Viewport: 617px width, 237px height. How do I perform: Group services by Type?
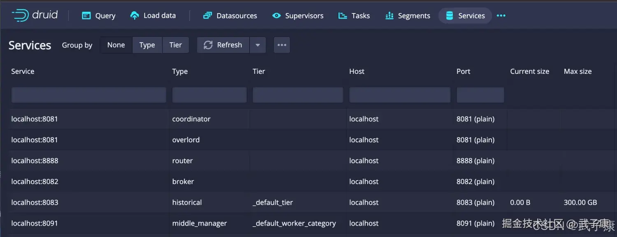pyautogui.click(x=147, y=45)
